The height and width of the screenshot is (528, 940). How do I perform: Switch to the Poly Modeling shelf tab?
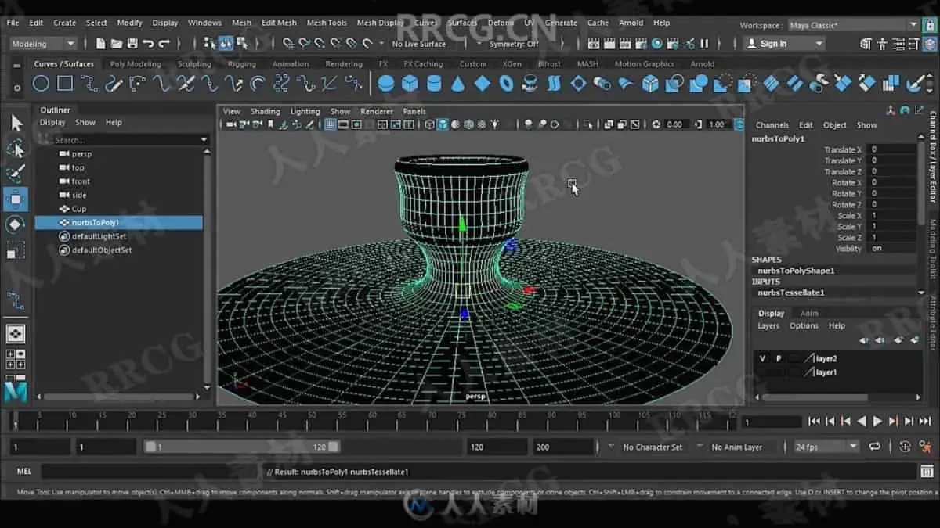click(136, 64)
